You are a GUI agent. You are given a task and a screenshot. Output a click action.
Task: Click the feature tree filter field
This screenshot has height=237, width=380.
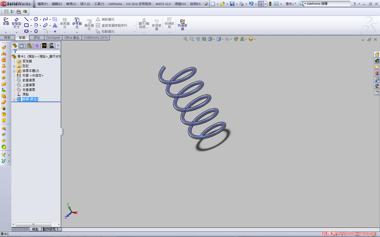tap(36, 51)
